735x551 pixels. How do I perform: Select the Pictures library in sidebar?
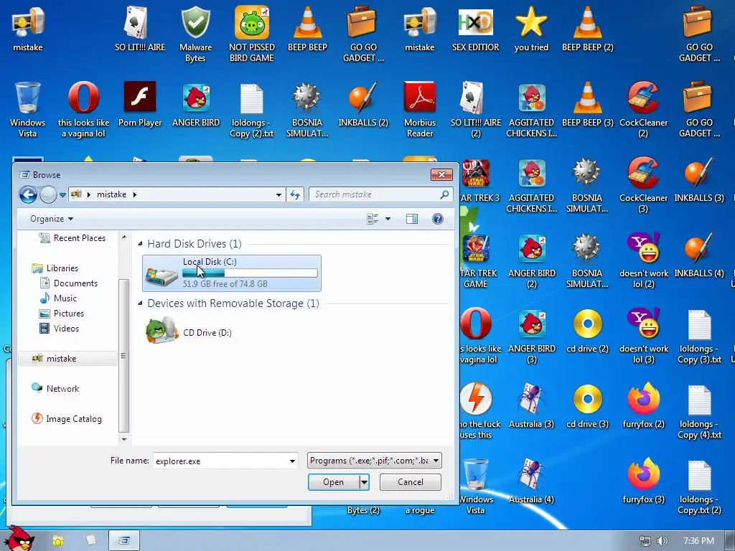tap(62, 314)
